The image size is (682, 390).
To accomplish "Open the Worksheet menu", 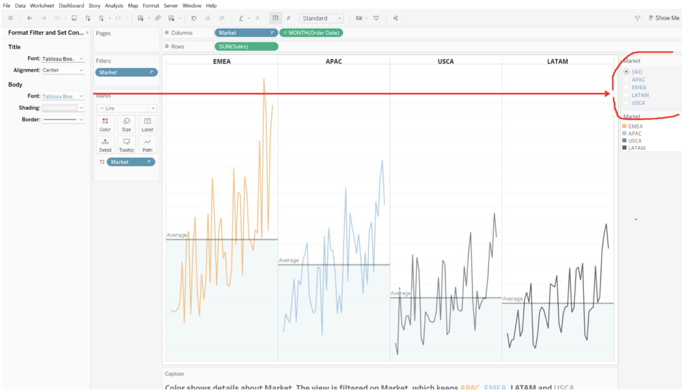I will [x=42, y=6].
